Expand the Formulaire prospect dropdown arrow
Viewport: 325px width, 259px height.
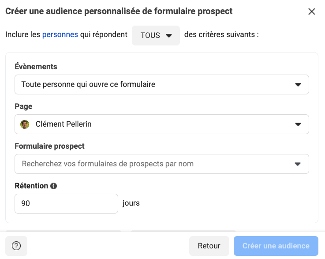298,164
